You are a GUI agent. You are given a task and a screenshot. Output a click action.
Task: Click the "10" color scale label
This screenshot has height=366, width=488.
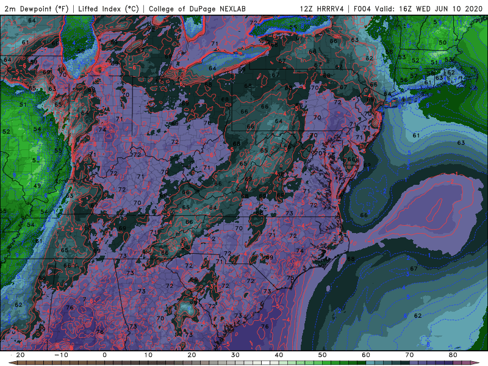point(148,355)
